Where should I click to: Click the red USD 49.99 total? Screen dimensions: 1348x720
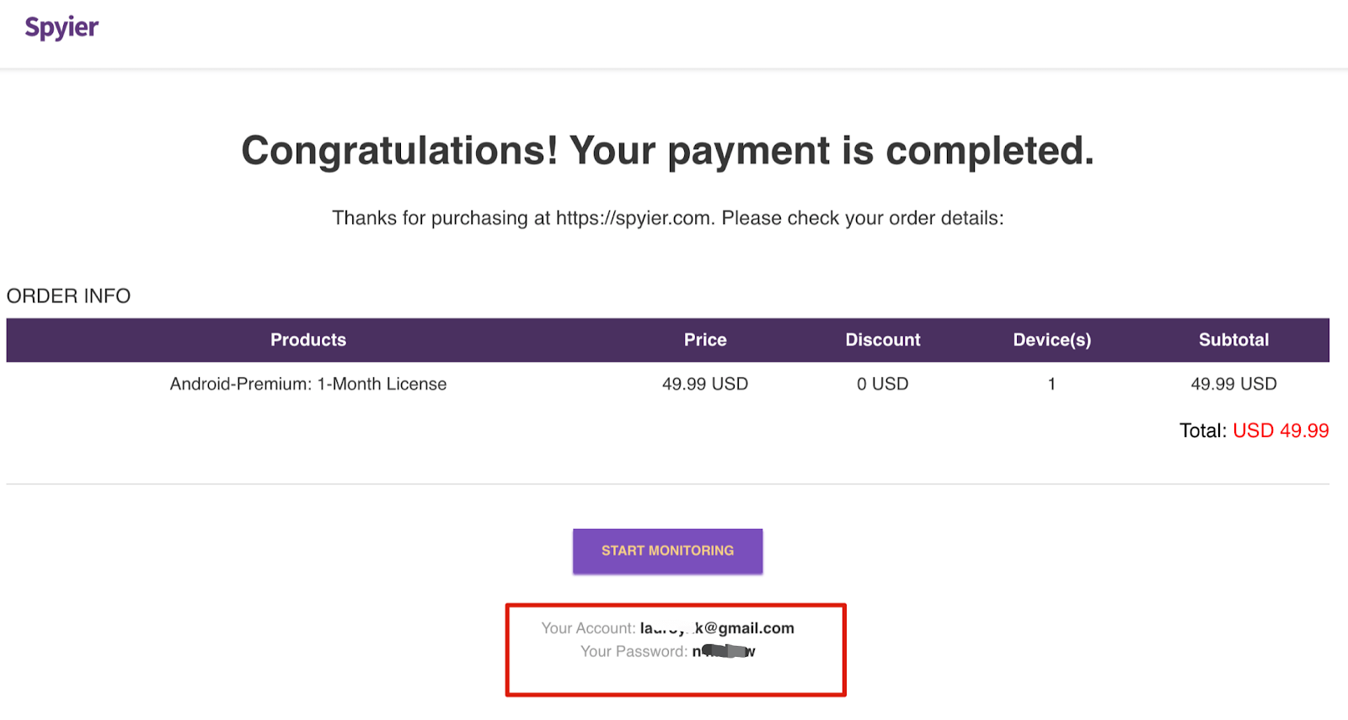[x=1281, y=431]
